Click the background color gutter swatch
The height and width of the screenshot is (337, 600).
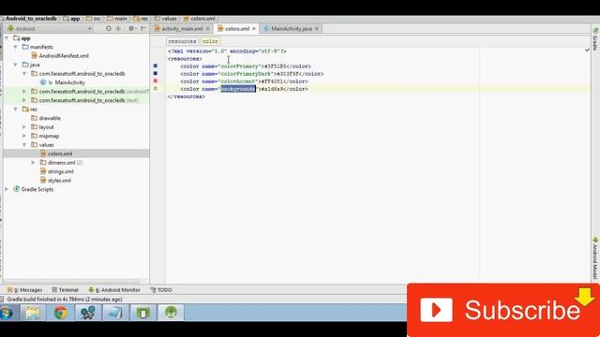click(156, 88)
